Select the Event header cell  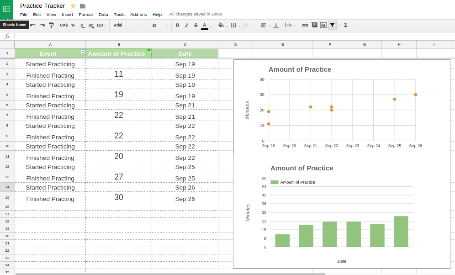point(50,53)
